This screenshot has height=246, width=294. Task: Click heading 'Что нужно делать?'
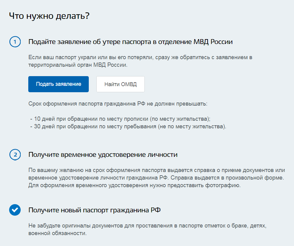[x=49, y=16]
